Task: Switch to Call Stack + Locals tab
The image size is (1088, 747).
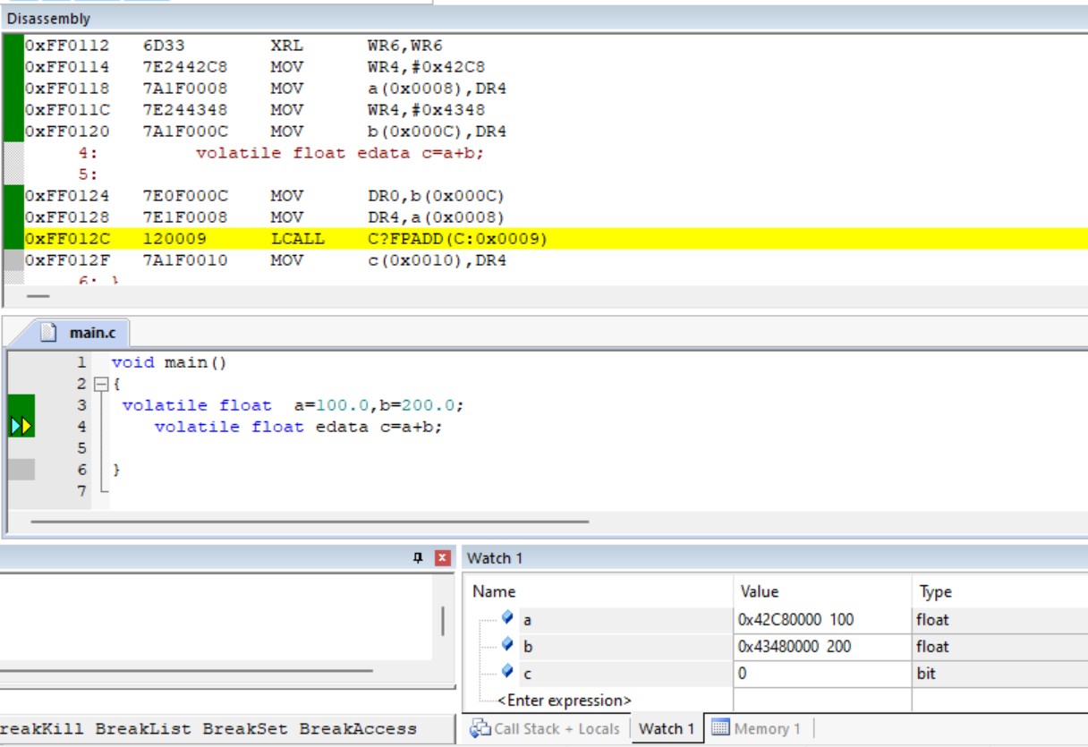Action: tap(545, 728)
